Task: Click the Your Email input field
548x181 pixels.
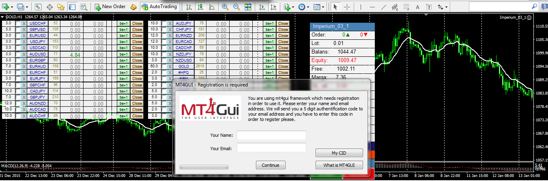Action: click(271, 148)
